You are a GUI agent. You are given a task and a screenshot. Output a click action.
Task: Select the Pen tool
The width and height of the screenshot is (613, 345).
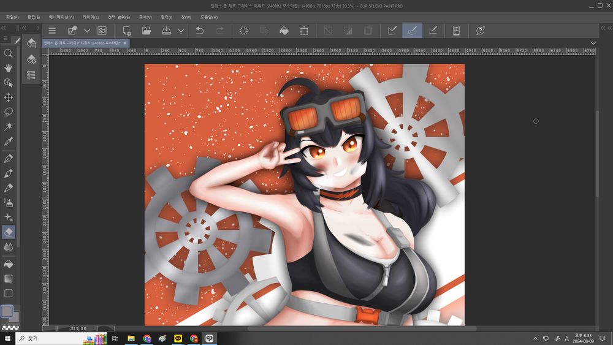pos(8,159)
